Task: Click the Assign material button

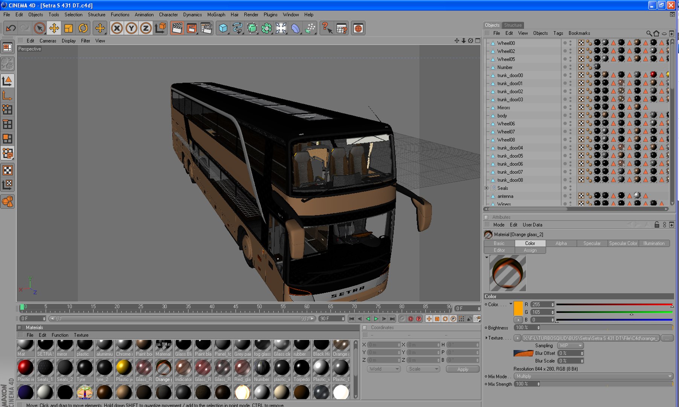Action: (x=530, y=250)
